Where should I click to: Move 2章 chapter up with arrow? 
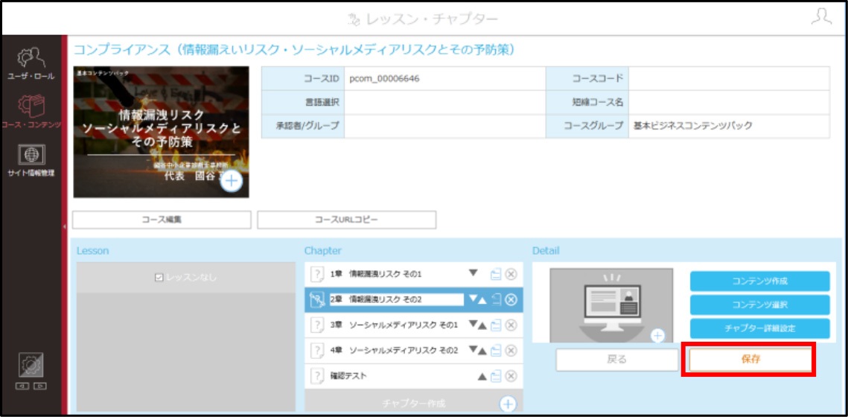(482, 301)
